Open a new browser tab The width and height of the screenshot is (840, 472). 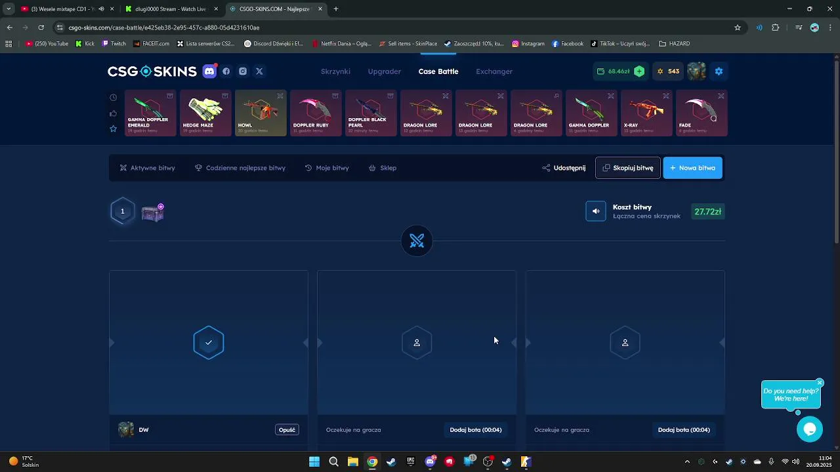pos(336,9)
